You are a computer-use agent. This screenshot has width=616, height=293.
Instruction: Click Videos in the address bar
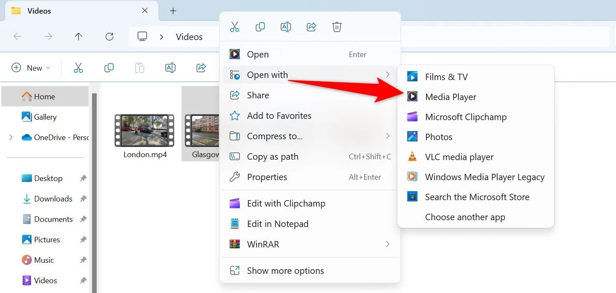click(189, 37)
